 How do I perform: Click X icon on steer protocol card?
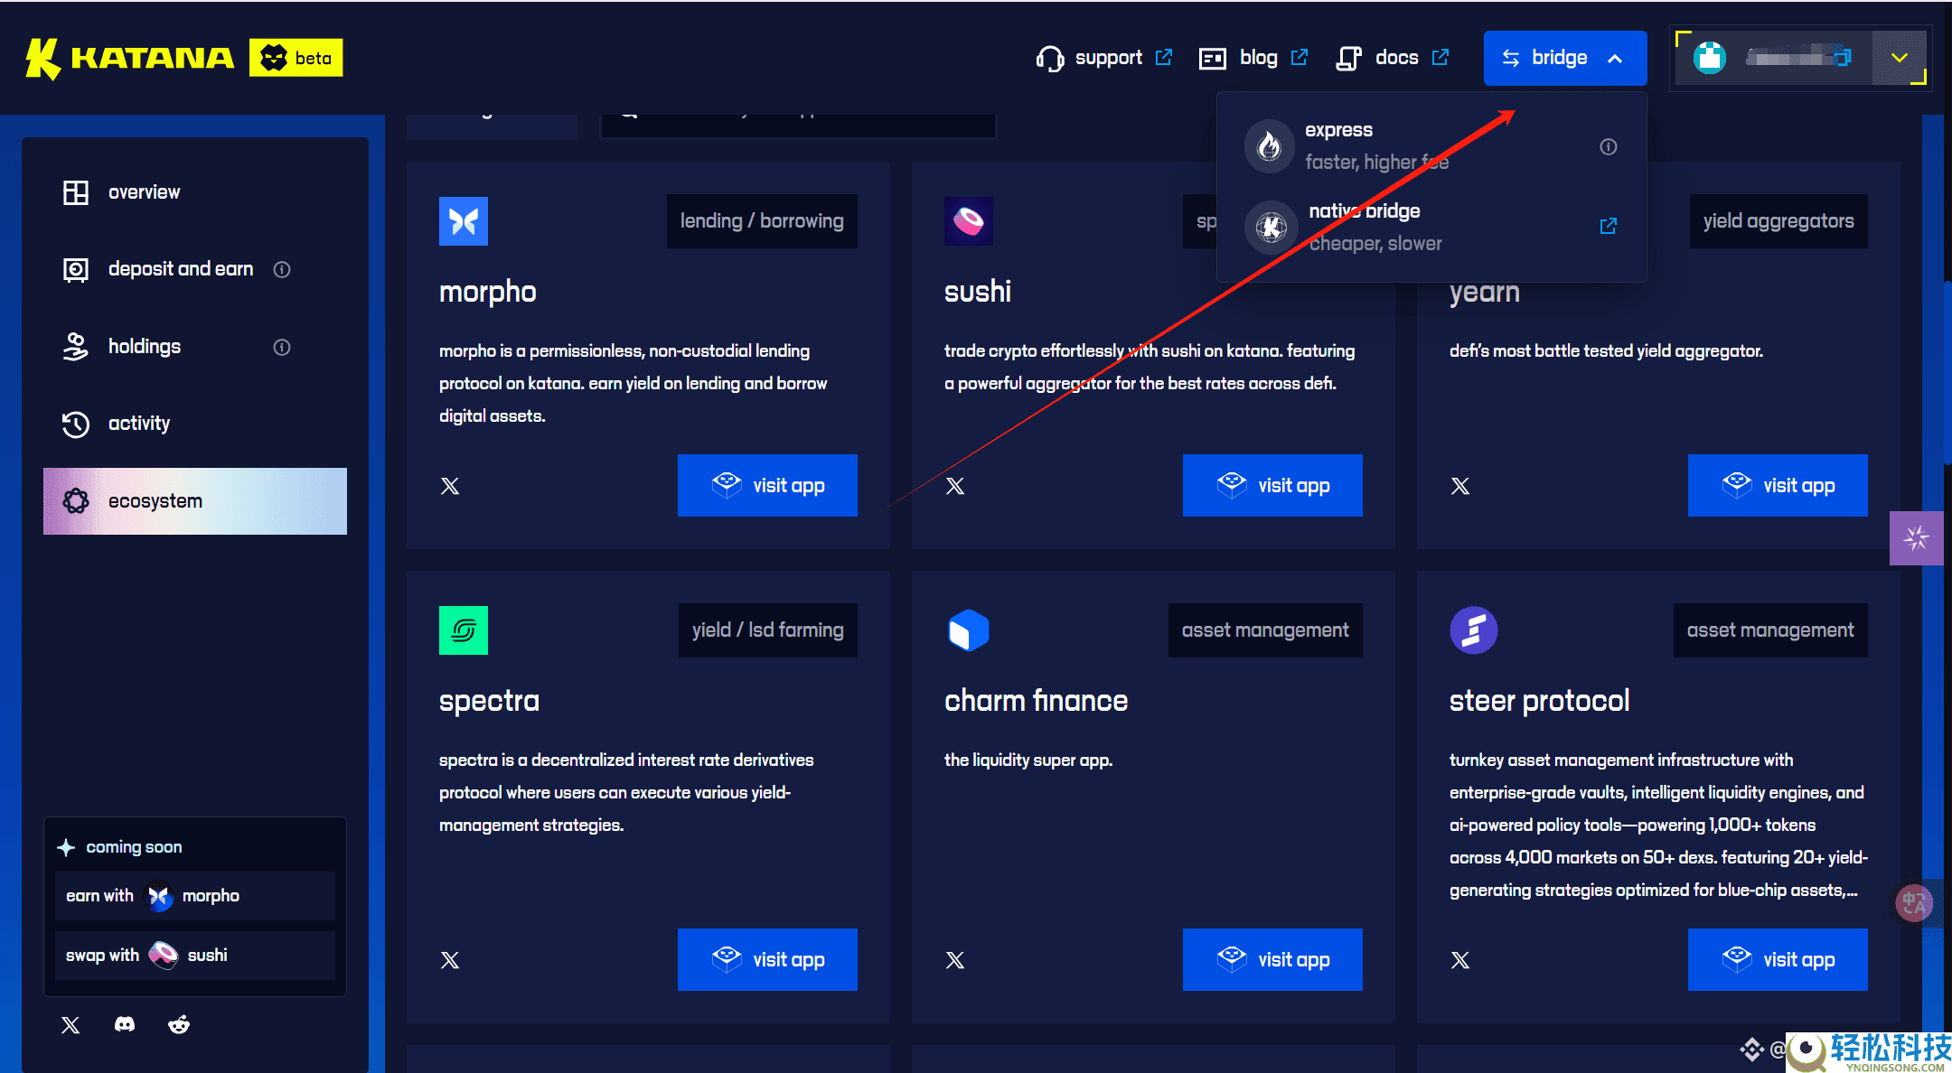click(1460, 960)
